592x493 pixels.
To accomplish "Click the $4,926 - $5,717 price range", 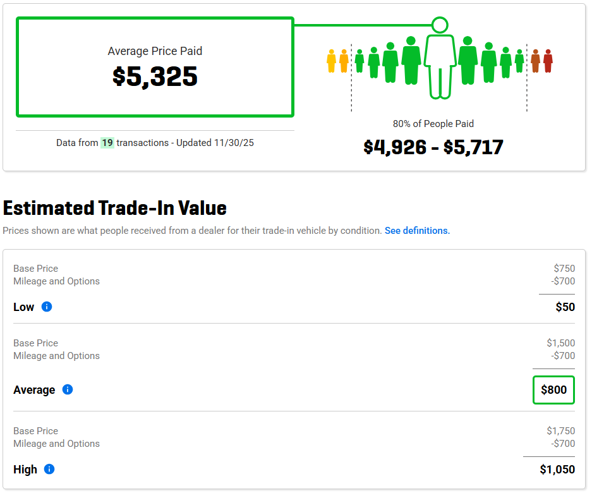I will 433,147.
